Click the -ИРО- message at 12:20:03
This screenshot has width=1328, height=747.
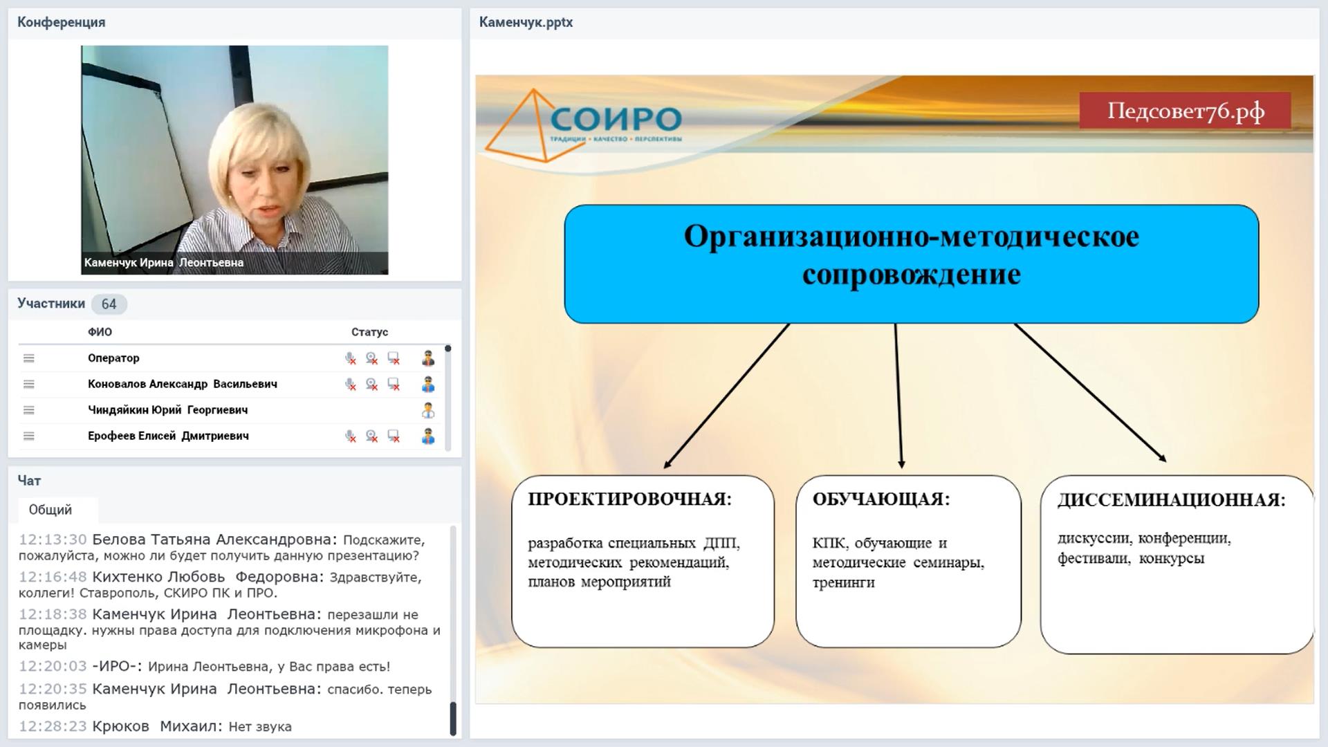click(205, 667)
